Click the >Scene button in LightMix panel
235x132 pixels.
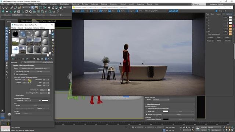[210, 37]
